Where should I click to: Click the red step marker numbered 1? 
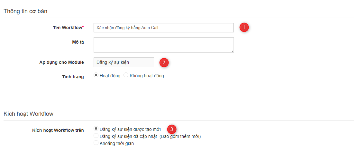244,28
